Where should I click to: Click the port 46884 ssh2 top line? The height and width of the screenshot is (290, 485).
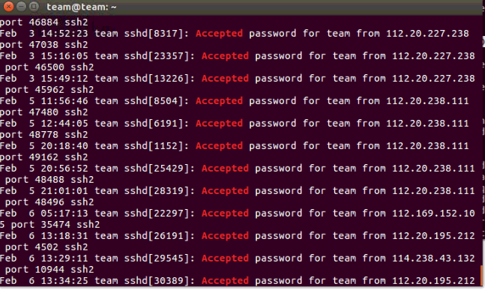point(44,22)
